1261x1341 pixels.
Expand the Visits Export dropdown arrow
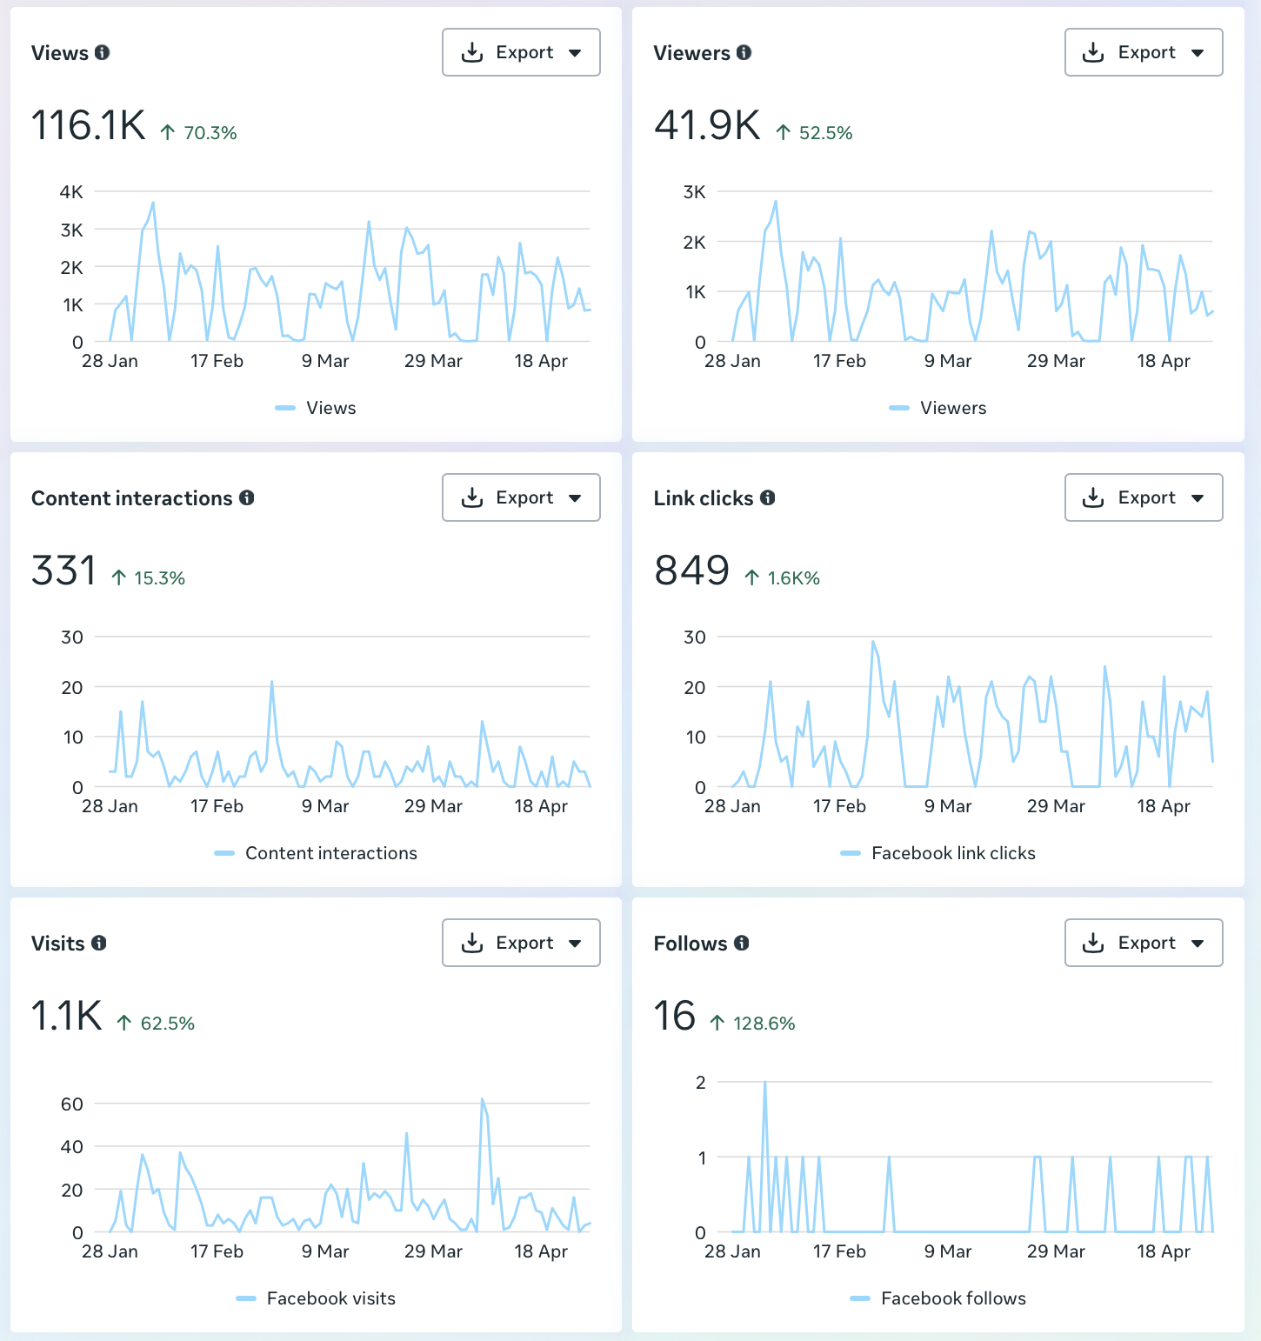click(575, 944)
